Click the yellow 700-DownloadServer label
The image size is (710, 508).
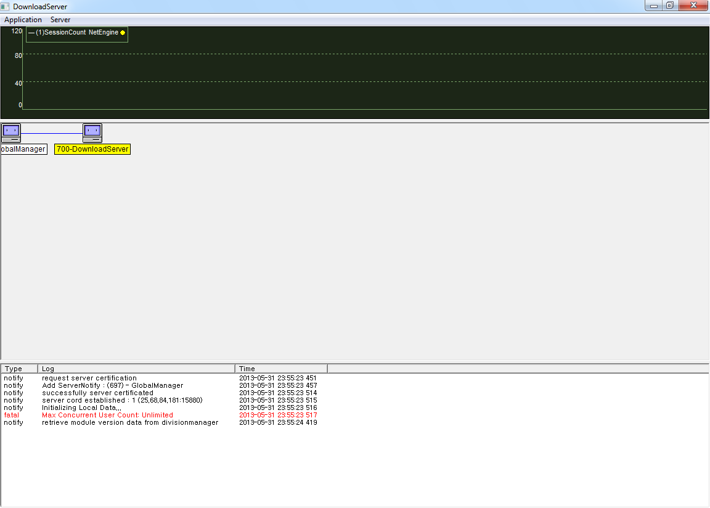92,149
